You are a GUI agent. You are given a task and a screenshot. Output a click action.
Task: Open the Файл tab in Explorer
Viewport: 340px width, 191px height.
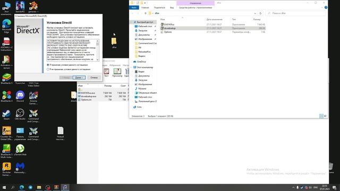[x=134, y=7]
